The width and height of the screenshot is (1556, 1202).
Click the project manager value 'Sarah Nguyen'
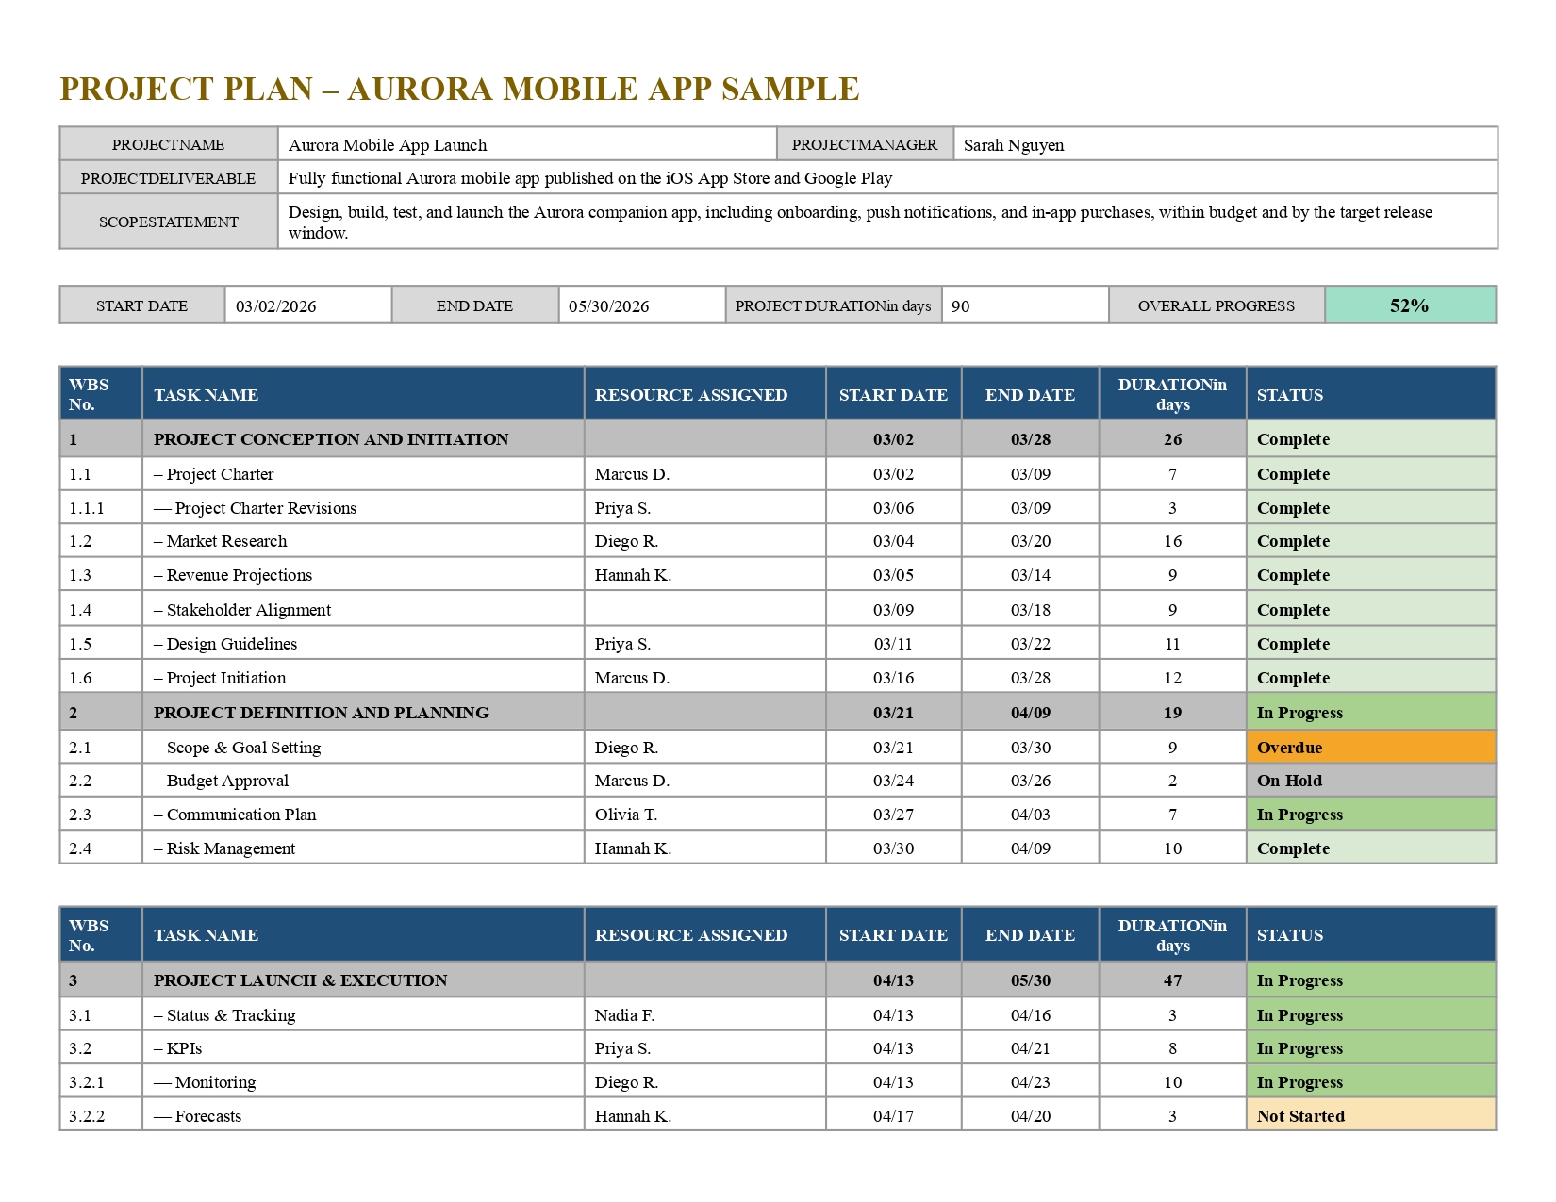point(1014,145)
